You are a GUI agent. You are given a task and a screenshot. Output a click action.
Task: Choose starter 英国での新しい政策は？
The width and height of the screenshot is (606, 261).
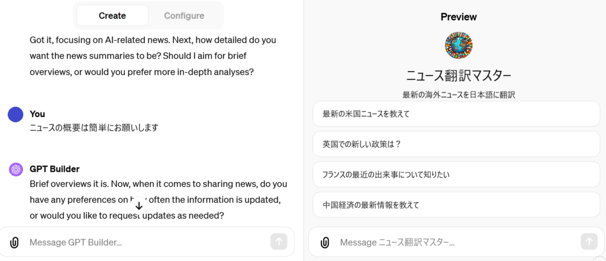click(x=456, y=144)
